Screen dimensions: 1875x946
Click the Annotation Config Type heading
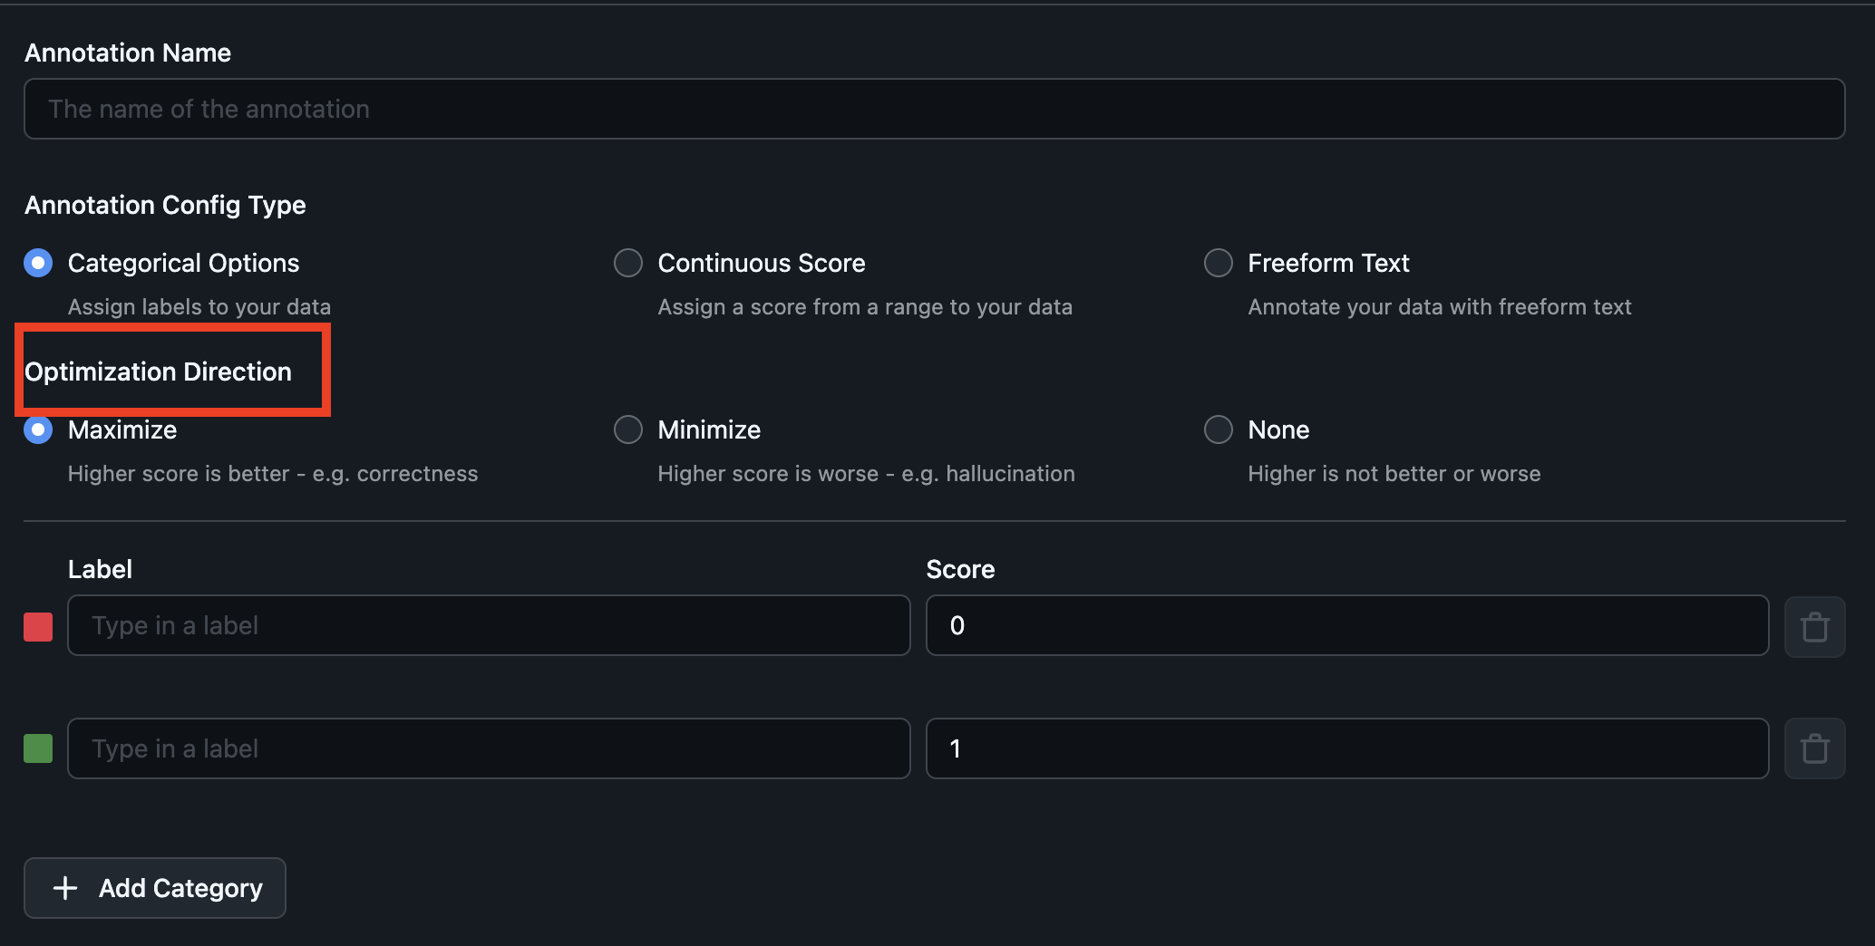click(165, 205)
